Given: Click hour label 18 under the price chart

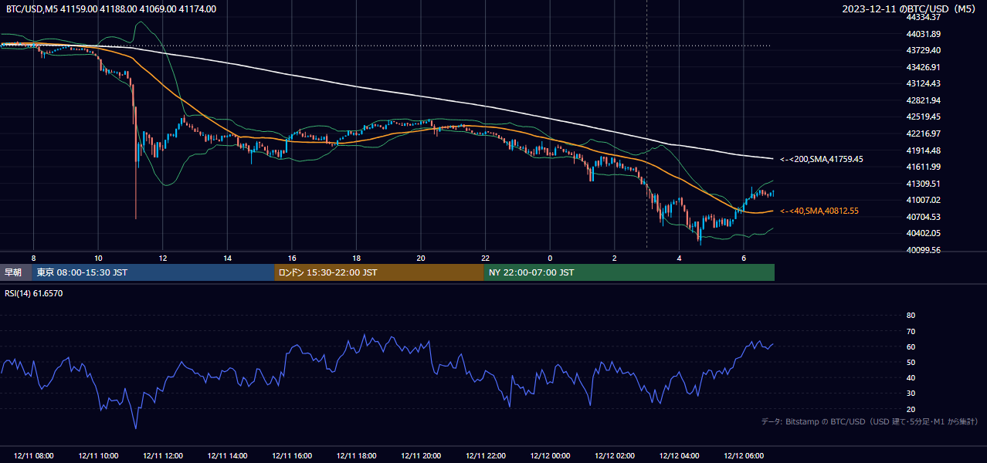Looking at the screenshot, I should pyautogui.click(x=356, y=257).
